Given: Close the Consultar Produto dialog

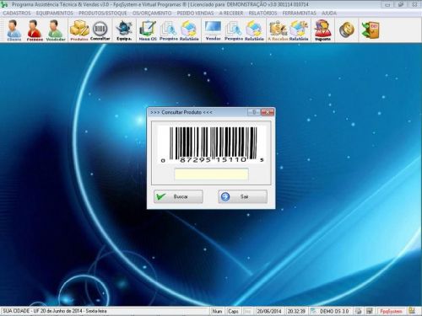Looking at the screenshot, I should pyautogui.click(x=268, y=112).
